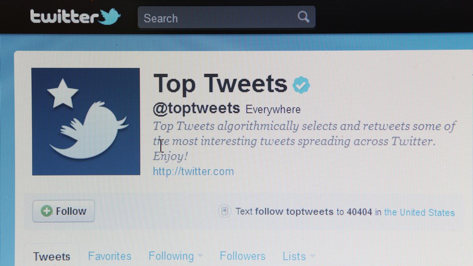Follow the Top Tweets account
The height and width of the screenshot is (266, 473).
pos(63,211)
